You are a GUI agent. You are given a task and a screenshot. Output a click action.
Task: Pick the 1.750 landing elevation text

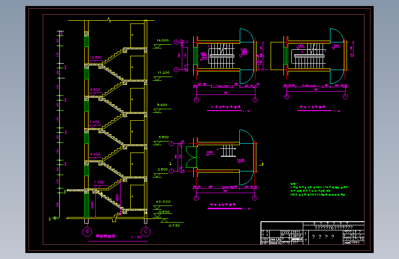point(99,182)
